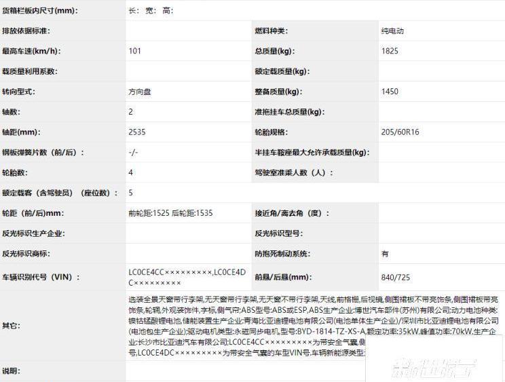The height and width of the screenshot is (382, 505).
Task: Click the 纯电动 fuel type value
Action: click(x=393, y=31)
